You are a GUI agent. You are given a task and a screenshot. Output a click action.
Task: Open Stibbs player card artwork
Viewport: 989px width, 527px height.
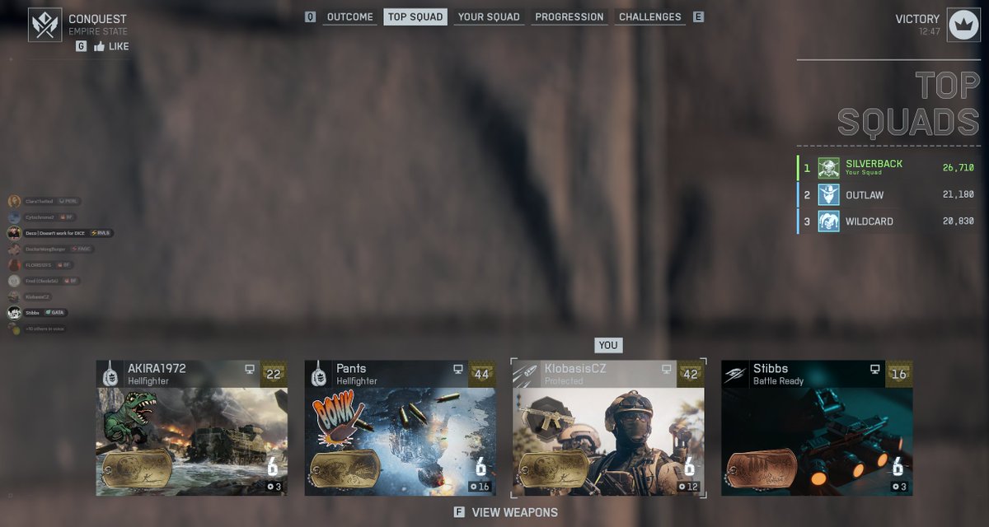(x=817, y=442)
